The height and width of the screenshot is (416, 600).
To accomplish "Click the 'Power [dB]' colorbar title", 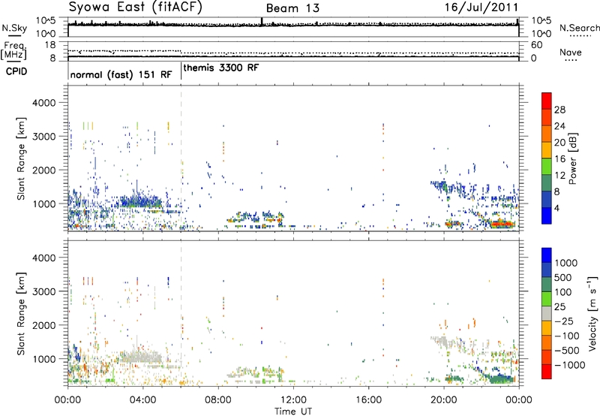I will click(x=572, y=158).
